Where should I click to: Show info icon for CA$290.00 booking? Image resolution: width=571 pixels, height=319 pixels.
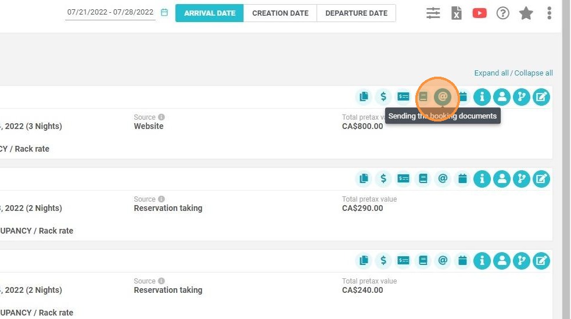point(482,179)
